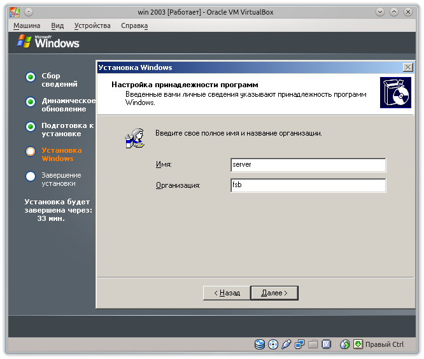424x359 pixels.
Task: Click the Введите свое полное имя instruction text
Action: click(x=239, y=133)
